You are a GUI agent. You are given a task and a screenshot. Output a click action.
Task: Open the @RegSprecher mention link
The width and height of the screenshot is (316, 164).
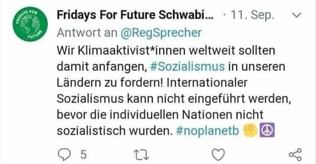coord(161,33)
